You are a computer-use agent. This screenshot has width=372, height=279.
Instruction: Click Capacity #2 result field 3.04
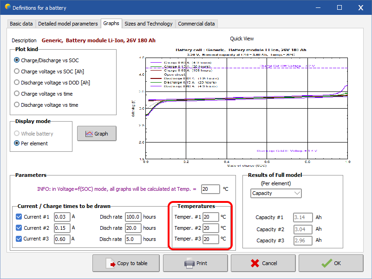coord(303,229)
